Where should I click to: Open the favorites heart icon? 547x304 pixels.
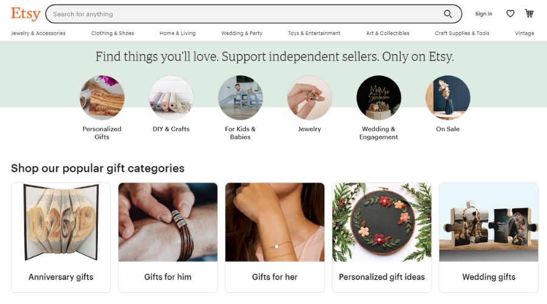click(x=511, y=14)
